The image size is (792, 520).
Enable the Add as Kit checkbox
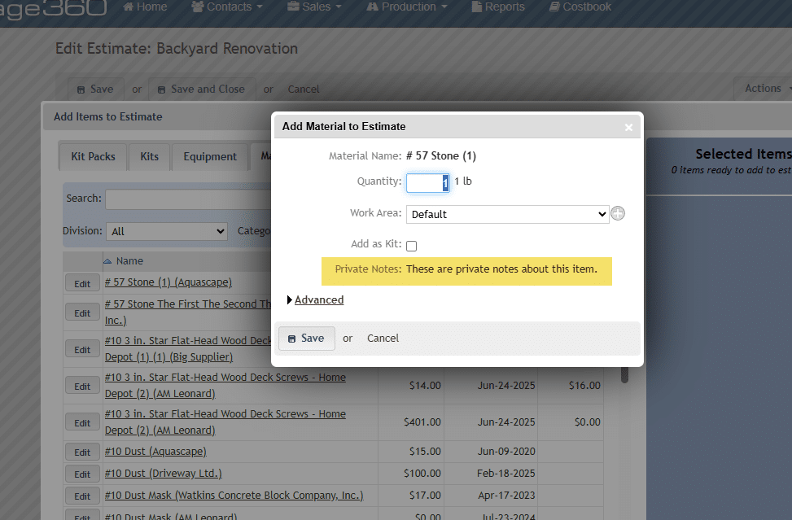coord(412,246)
